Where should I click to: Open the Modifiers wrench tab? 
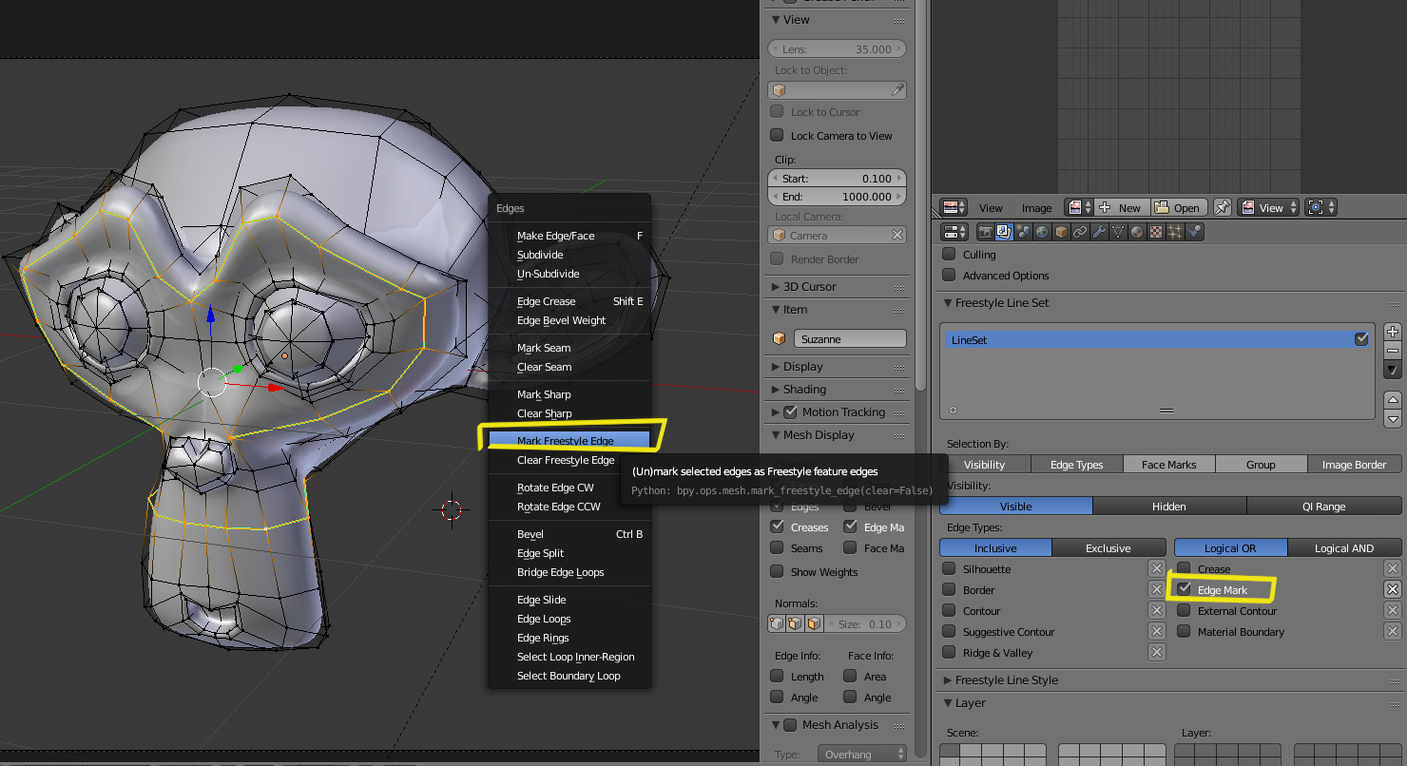(x=1099, y=232)
